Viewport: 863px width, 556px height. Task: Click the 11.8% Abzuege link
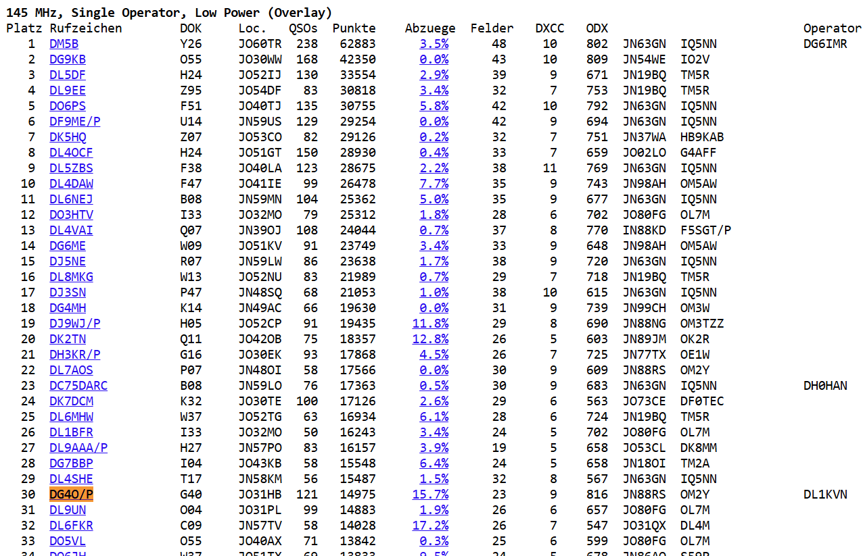coord(430,324)
